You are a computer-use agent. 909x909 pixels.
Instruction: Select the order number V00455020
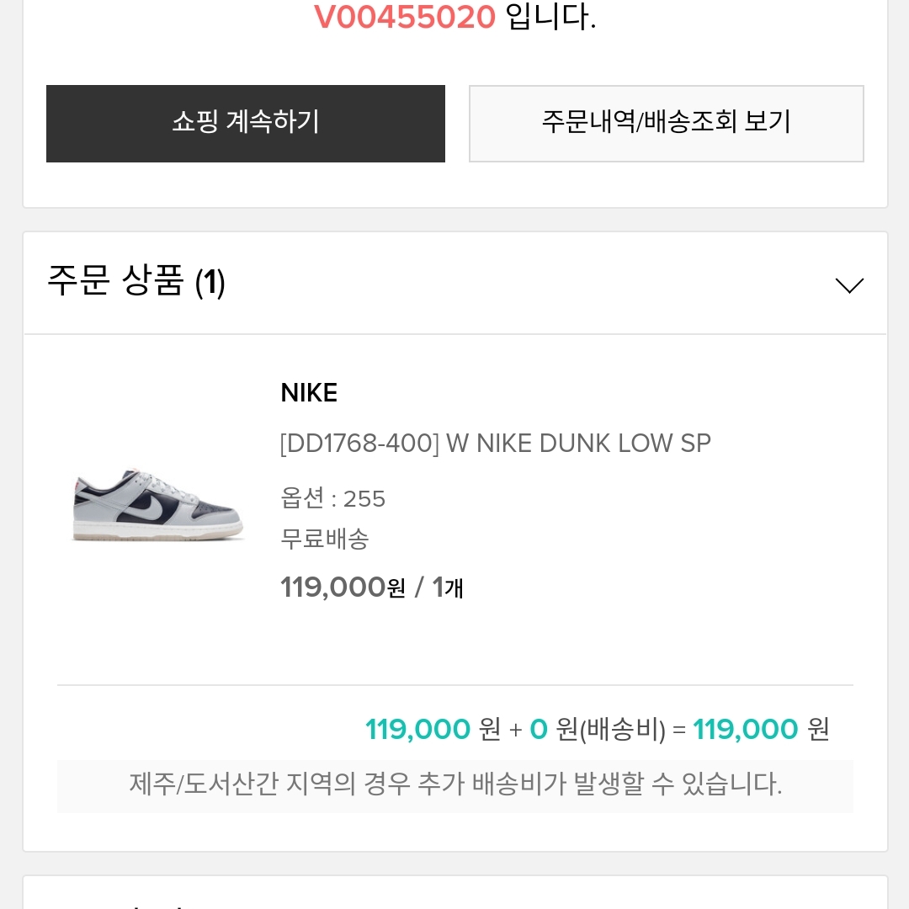point(405,16)
